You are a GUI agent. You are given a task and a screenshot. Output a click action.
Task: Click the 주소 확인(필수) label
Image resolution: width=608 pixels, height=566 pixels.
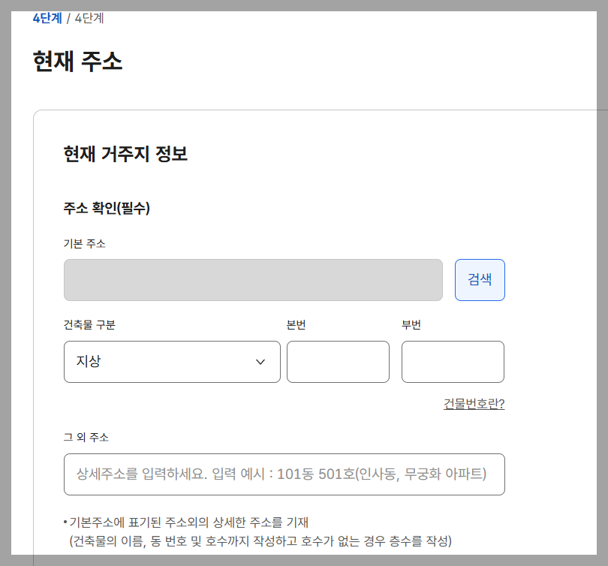(107, 208)
